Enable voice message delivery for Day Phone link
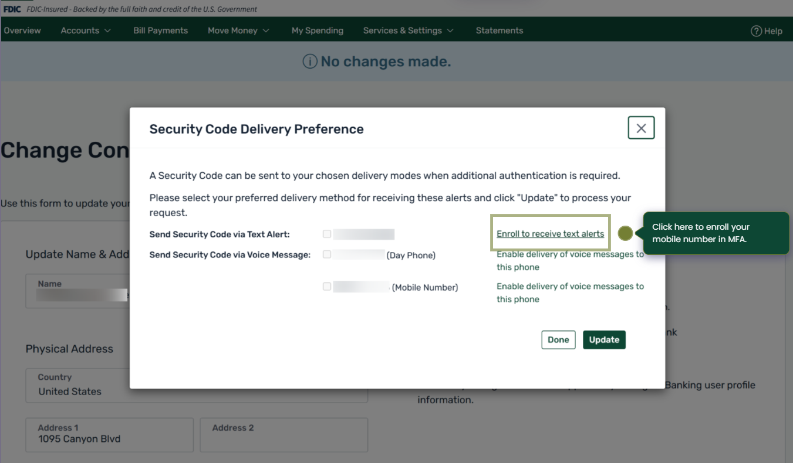 click(x=569, y=260)
